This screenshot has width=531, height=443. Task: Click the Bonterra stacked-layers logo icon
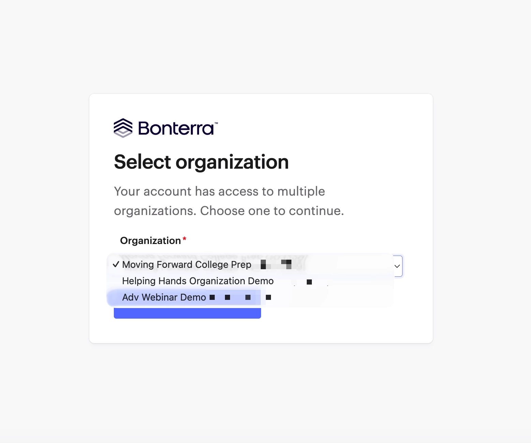click(x=123, y=128)
